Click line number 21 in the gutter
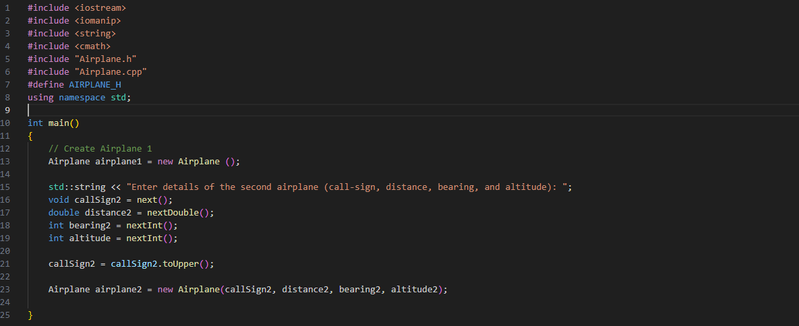Image resolution: width=799 pixels, height=326 pixels. click(x=5, y=264)
